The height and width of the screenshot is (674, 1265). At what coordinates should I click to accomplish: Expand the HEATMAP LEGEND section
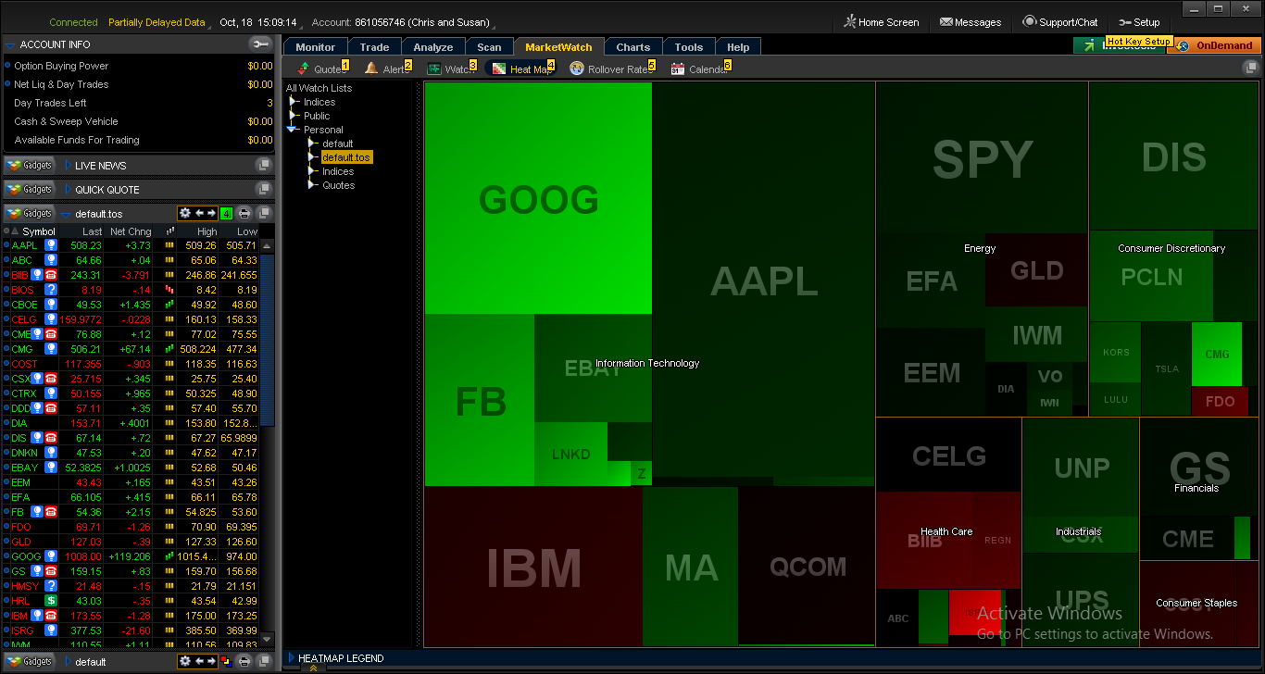pos(292,658)
